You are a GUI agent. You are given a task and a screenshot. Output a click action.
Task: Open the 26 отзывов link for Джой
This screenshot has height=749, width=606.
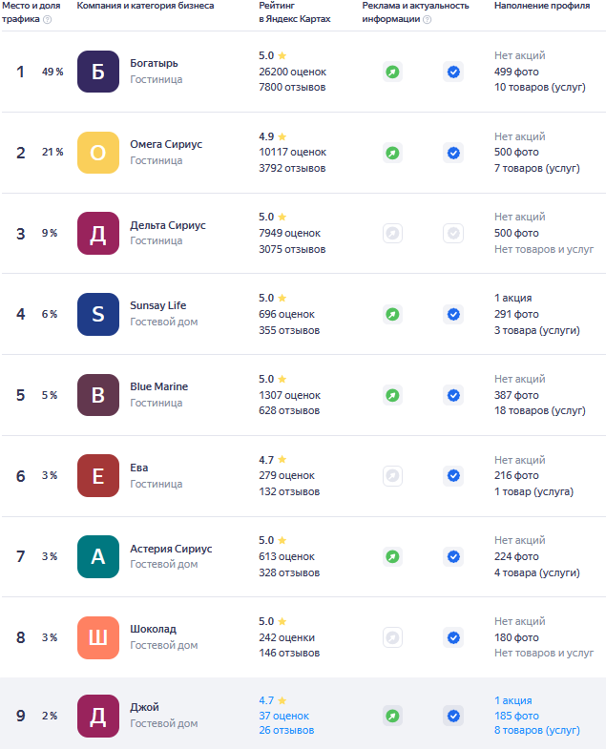pos(286,730)
